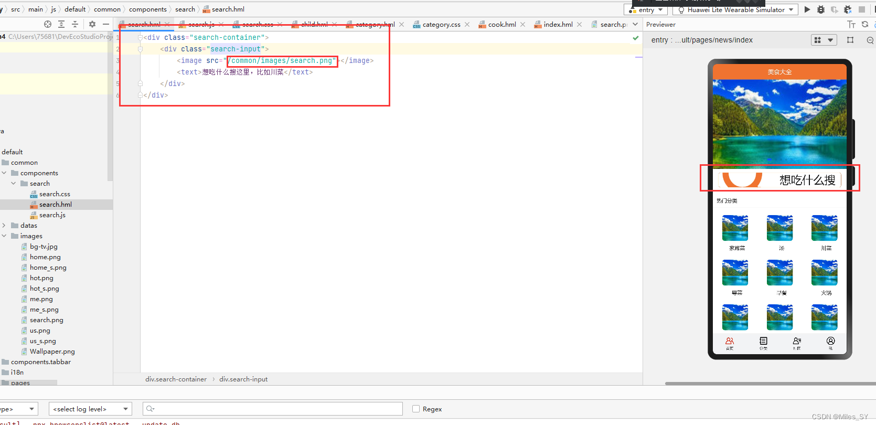
Task: Close the index.hml tab
Action: pyautogui.click(x=579, y=25)
